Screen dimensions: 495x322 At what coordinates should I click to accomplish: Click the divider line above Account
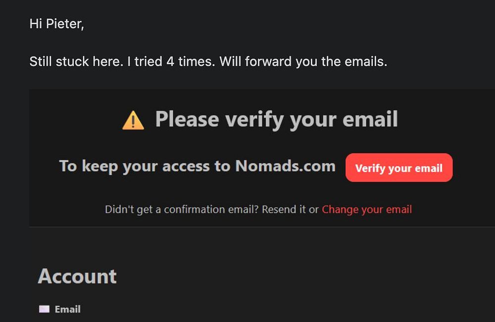262,227
